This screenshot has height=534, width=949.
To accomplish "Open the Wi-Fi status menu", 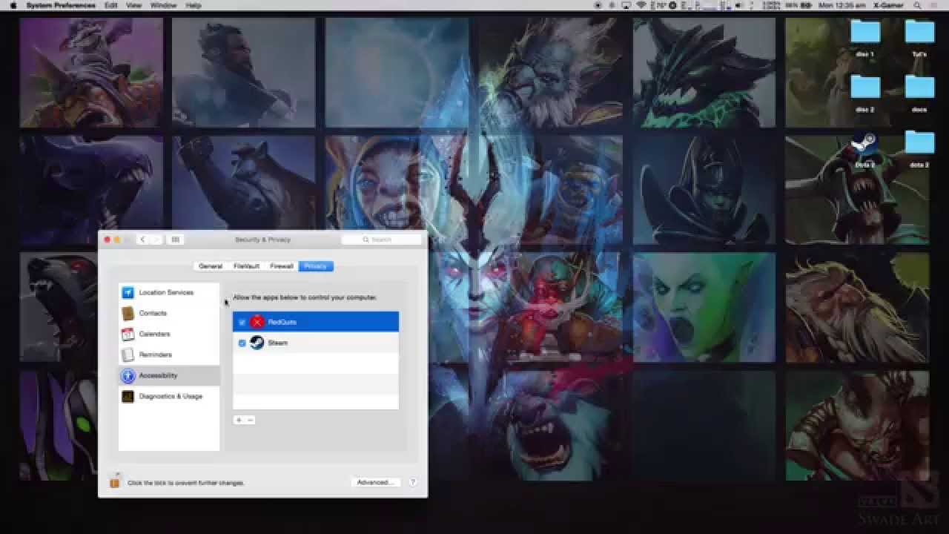I will click(641, 5).
